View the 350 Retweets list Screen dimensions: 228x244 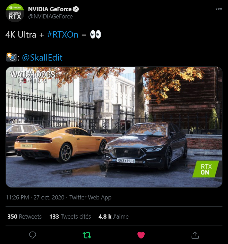pos(25,217)
